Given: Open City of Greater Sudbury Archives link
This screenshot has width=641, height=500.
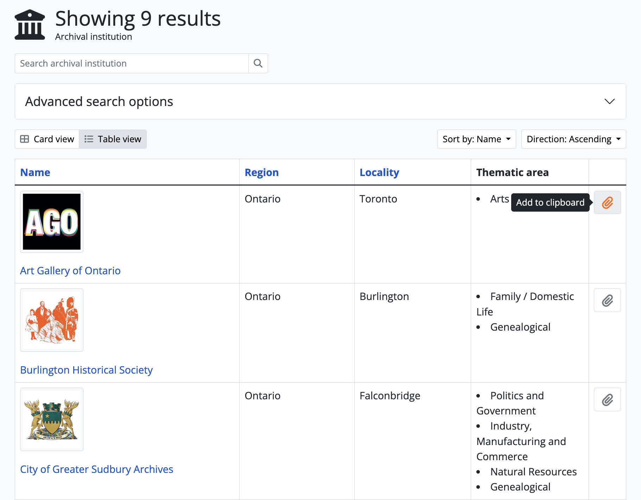Looking at the screenshot, I should [x=96, y=469].
